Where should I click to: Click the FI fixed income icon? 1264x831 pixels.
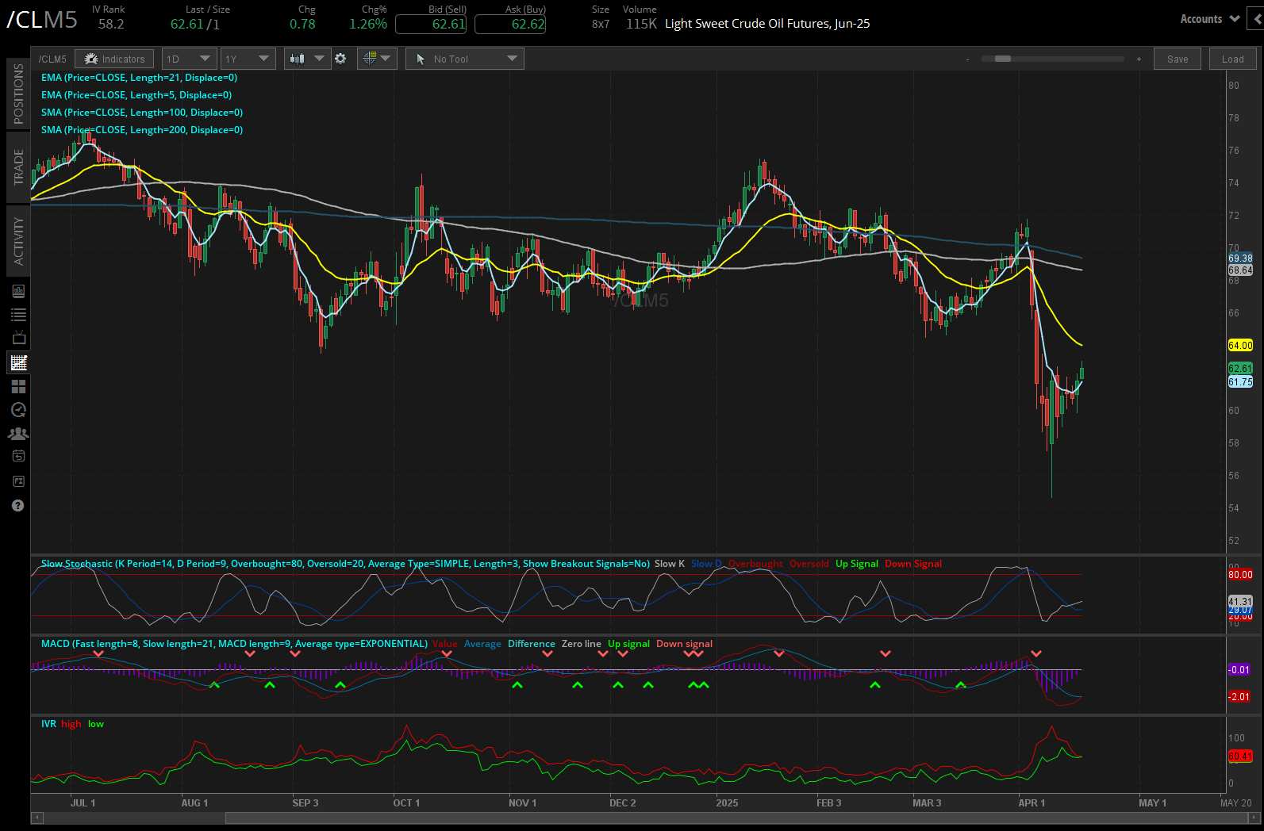[18, 481]
